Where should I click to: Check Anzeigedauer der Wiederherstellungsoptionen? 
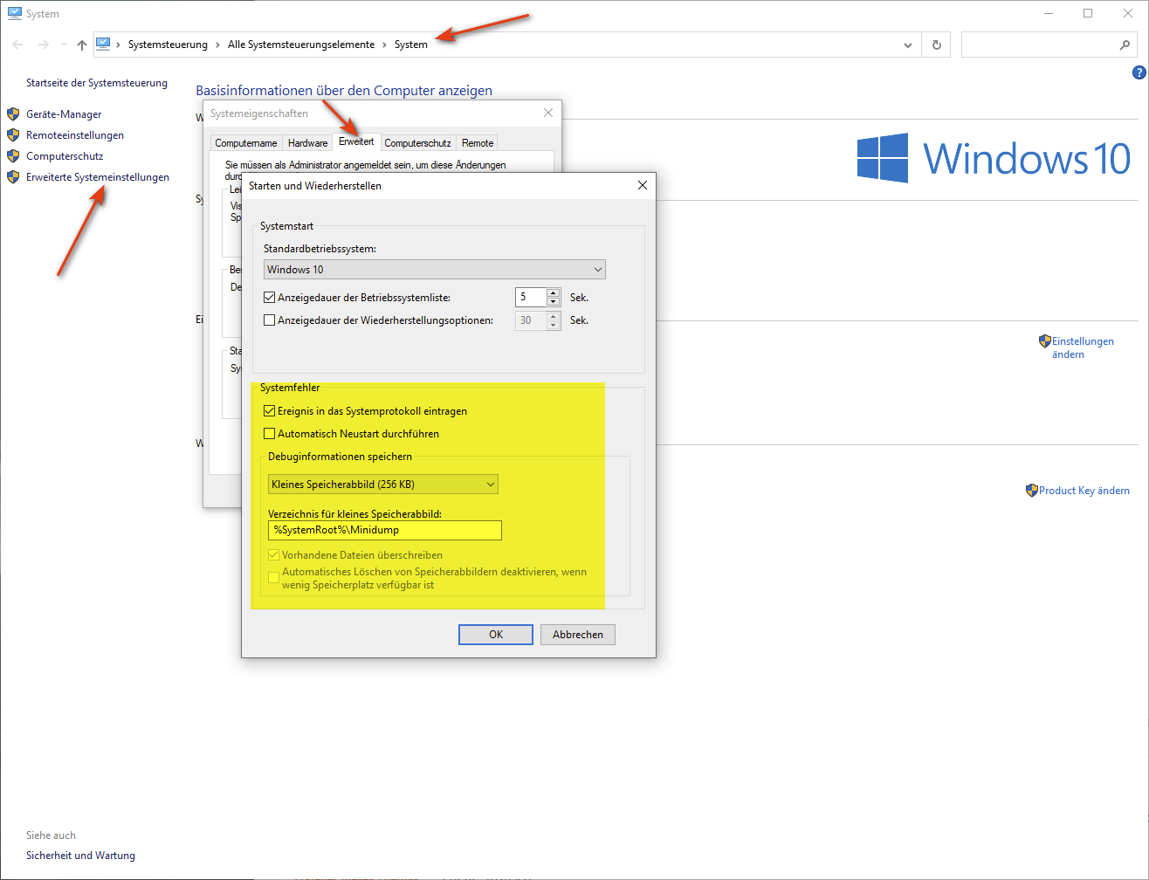tap(270, 320)
